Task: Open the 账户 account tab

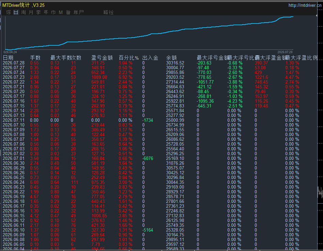Action: [x=79, y=12]
